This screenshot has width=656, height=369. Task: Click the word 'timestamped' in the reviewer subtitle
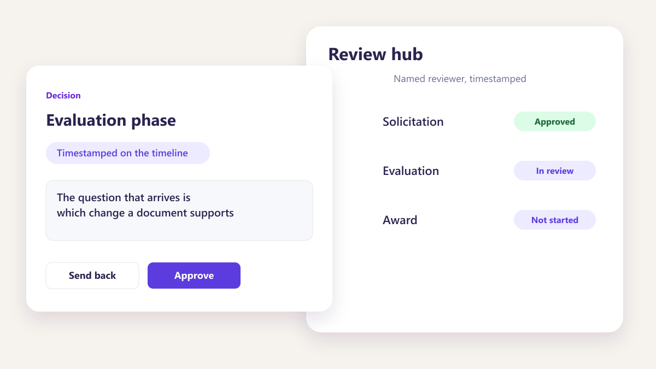(498, 79)
